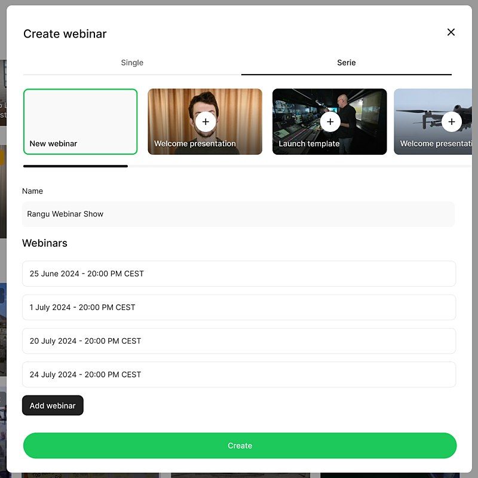Click the Add webinar button
This screenshot has width=478, height=478.
pyautogui.click(x=53, y=405)
